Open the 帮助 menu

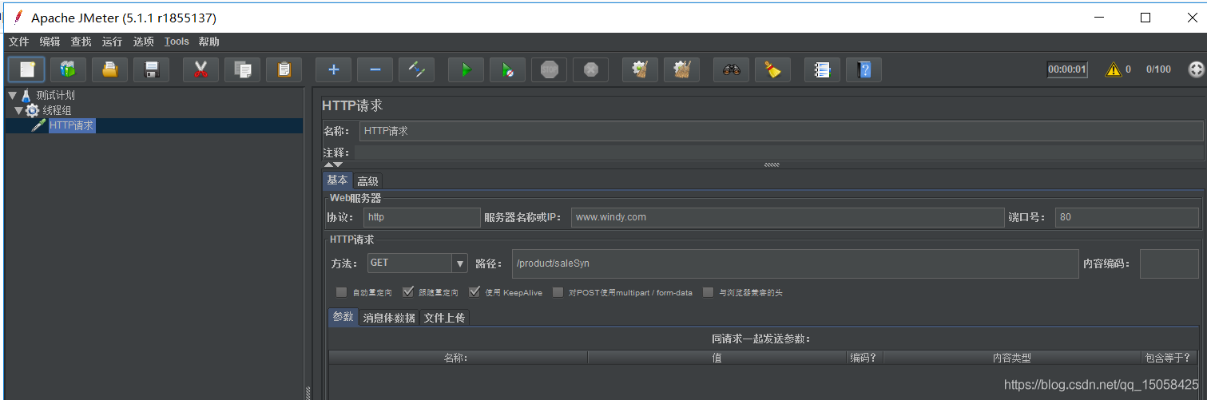pos(208,42)
